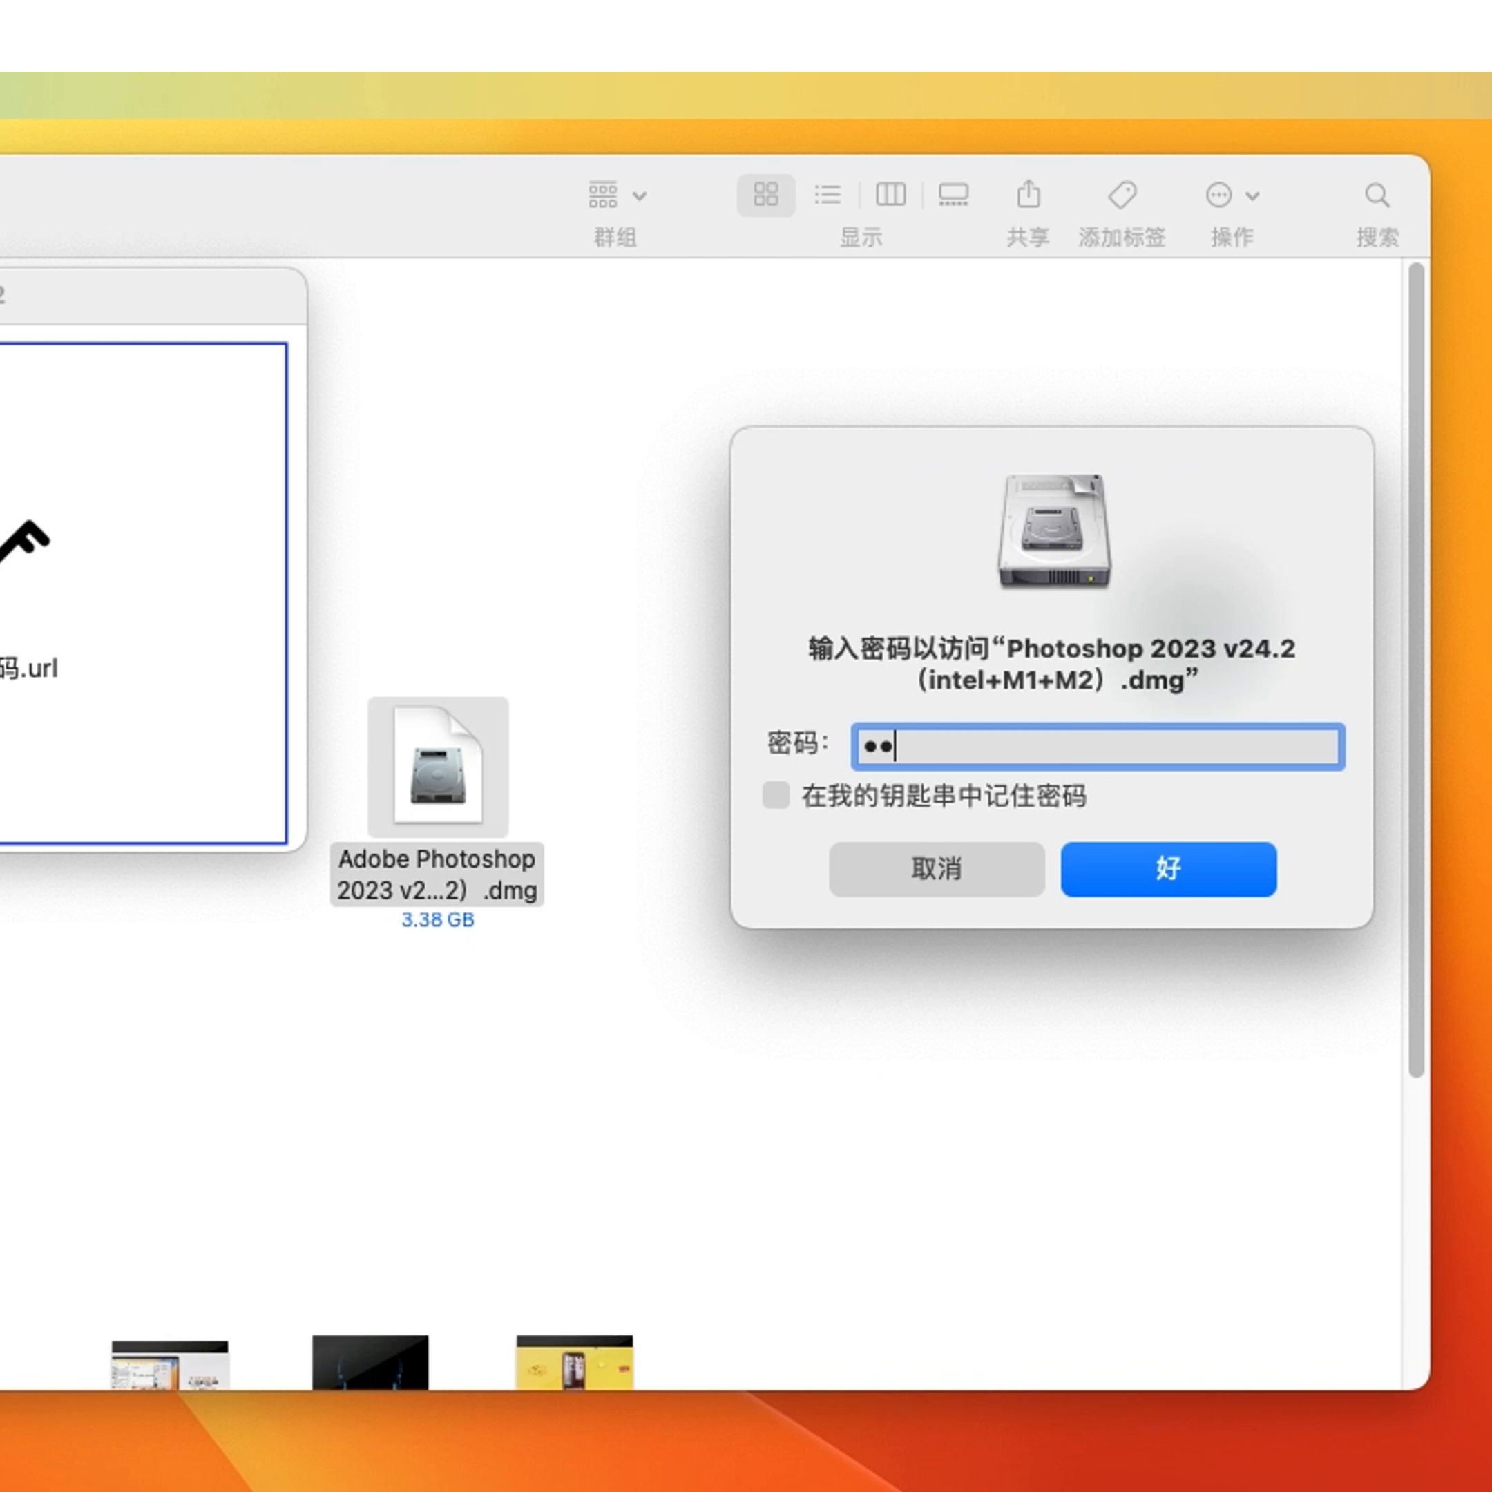This screenshot has height=1492, width=1492.
Task: Open the Group (群组) sorting icon
Action: pyautogui.click(x=602, y=195)
